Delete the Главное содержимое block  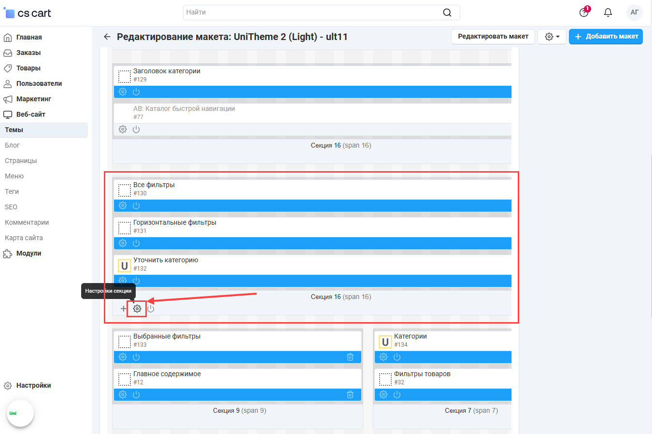[350, 394]
